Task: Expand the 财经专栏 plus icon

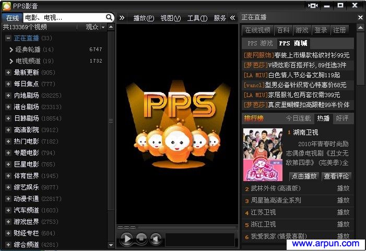Action: tap(8, 233)
